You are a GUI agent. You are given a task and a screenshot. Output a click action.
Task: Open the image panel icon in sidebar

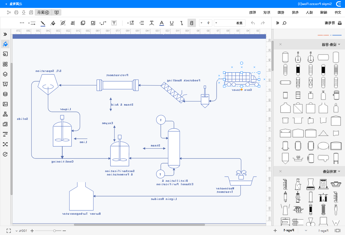5,104
